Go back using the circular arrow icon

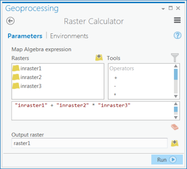10,21
